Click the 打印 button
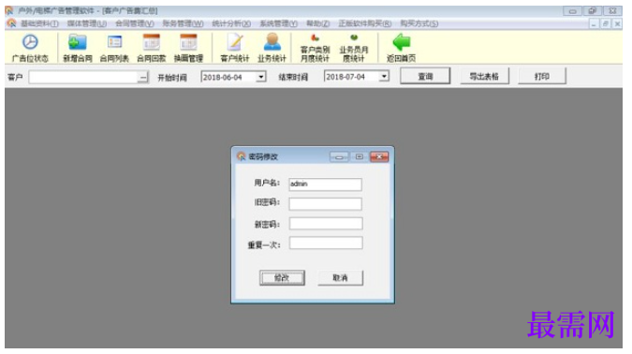The image size is (632, 354). click(542, 76)
